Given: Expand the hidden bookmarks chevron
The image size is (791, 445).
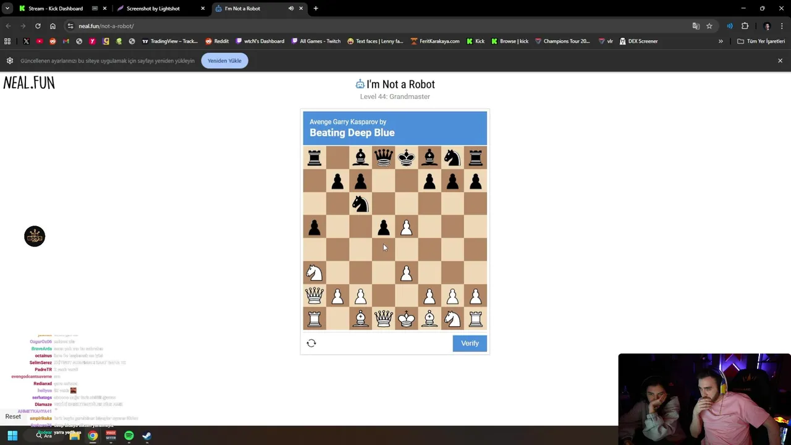Looking at the screenshot, I should 721,41.
